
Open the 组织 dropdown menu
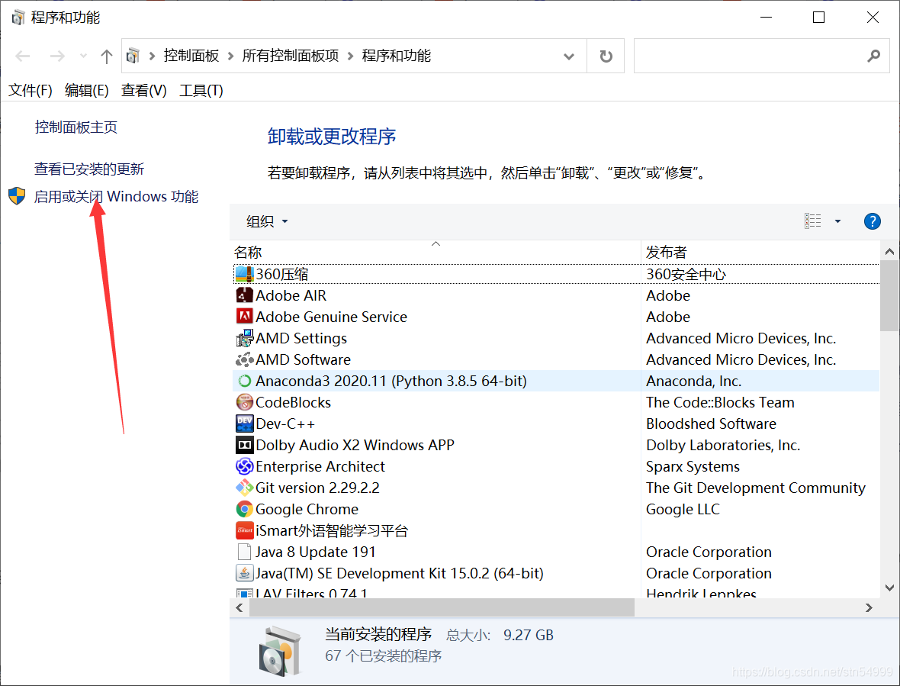(x=267, y=221)
